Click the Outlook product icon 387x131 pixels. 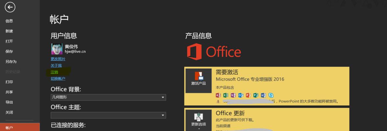point(241,95)
